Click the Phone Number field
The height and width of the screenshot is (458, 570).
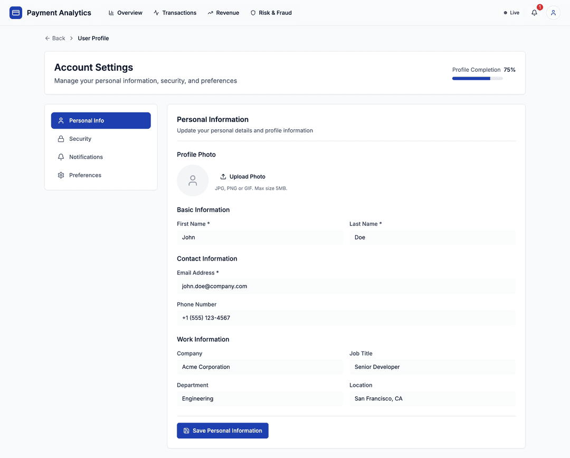[x=346, y=318]
